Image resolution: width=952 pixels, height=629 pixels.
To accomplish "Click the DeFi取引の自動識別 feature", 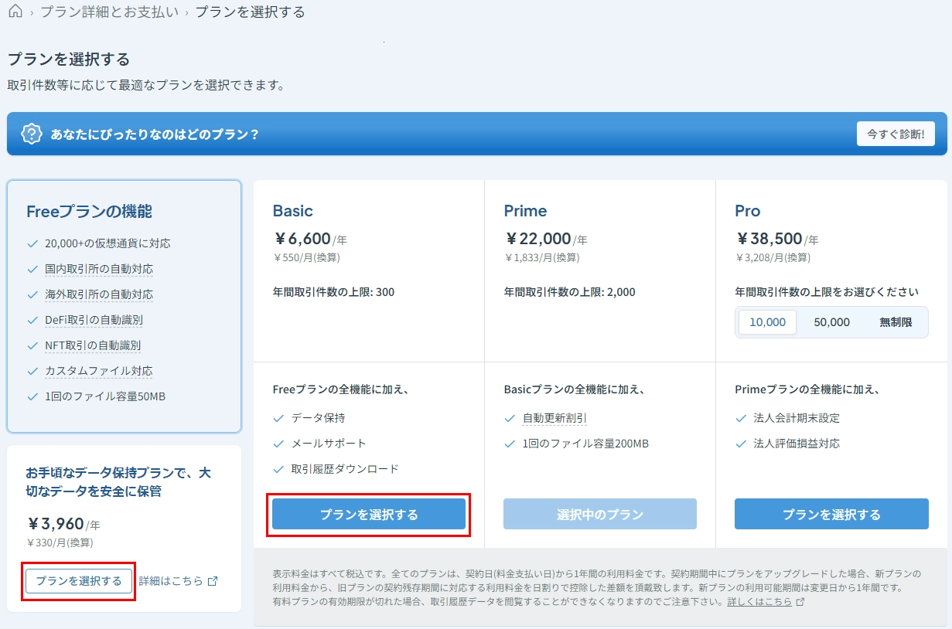I will 94,320.
